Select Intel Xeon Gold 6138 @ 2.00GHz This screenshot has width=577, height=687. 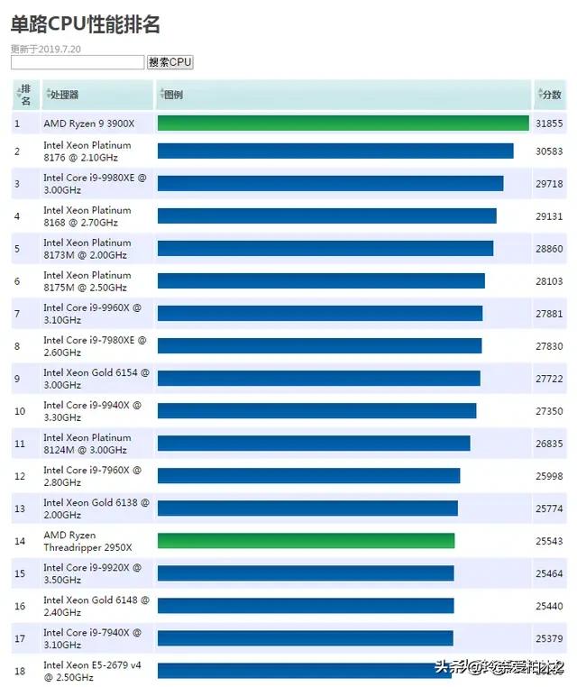click(96, 508)
